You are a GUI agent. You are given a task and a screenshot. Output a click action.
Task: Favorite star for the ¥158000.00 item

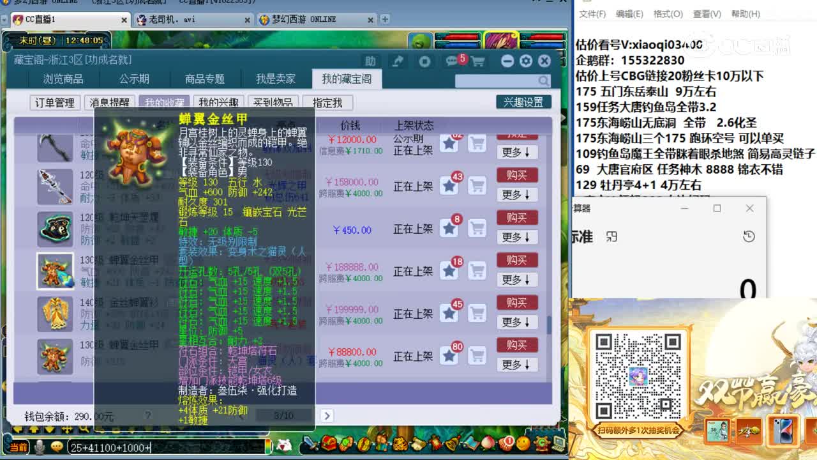coord(449,186)
